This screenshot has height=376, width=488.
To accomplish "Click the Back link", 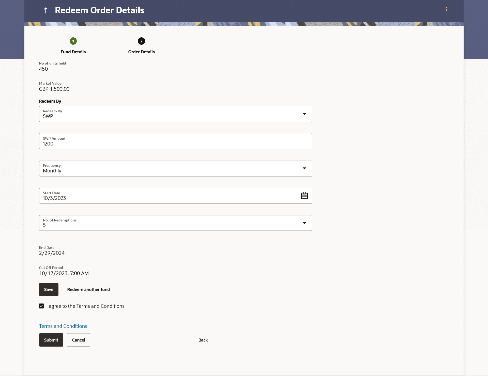I will (x=203, y=340).
